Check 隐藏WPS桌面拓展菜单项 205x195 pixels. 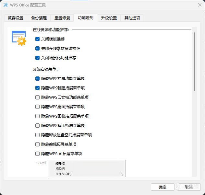[x=37, y=107]
